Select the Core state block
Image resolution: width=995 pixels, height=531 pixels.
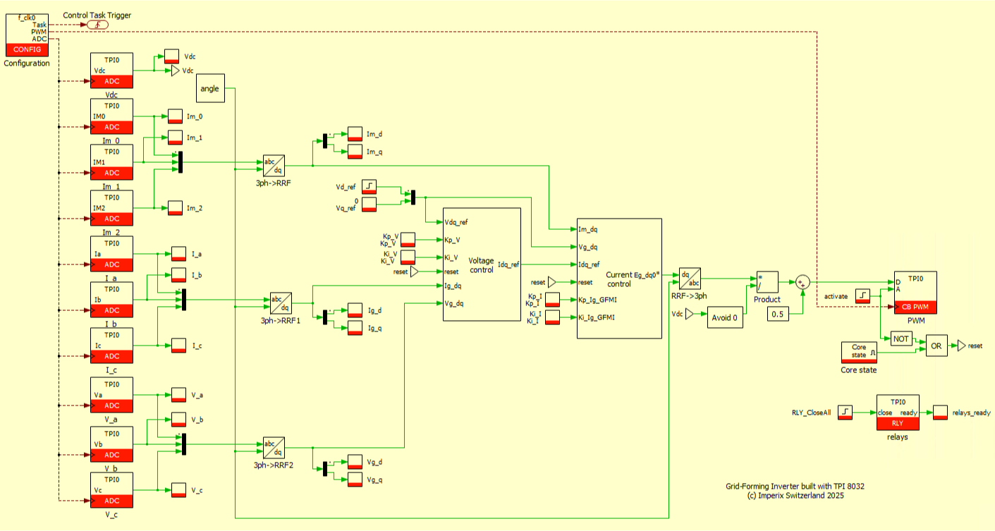(858, 352)
